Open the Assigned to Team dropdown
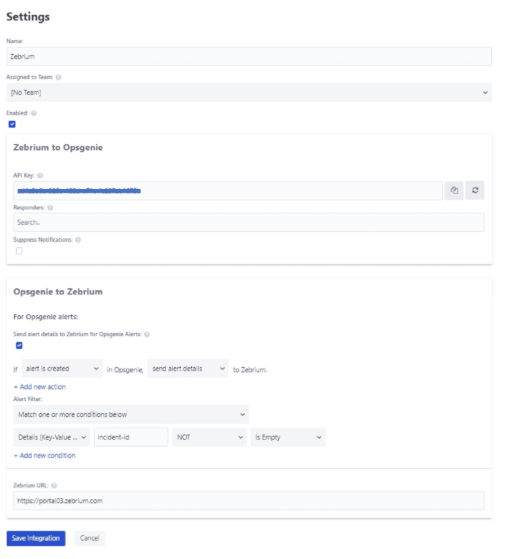 tap(252, 90)
